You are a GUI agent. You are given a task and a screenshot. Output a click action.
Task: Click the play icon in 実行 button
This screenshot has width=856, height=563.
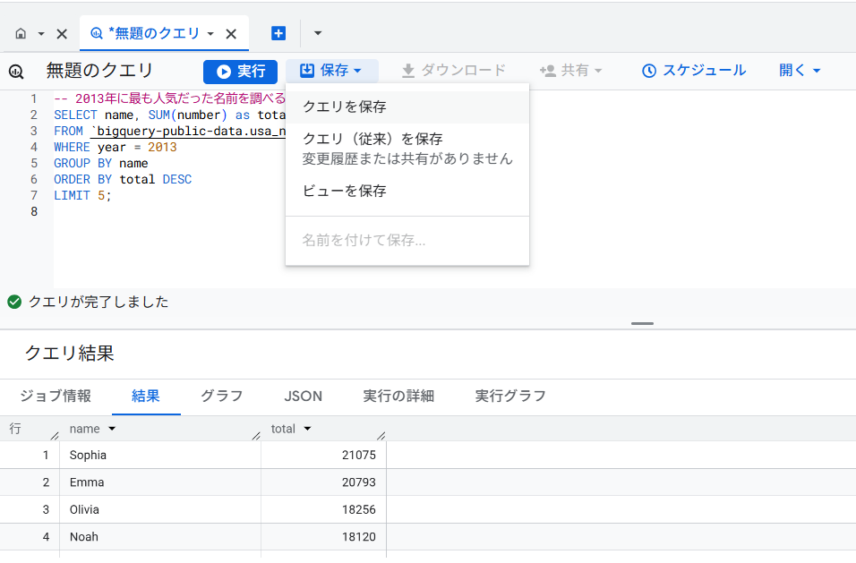pyautogui.click(x=223, y=72)
